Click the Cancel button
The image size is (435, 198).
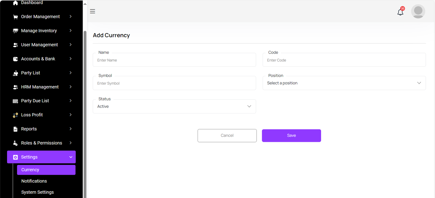[x=227, y=136]
